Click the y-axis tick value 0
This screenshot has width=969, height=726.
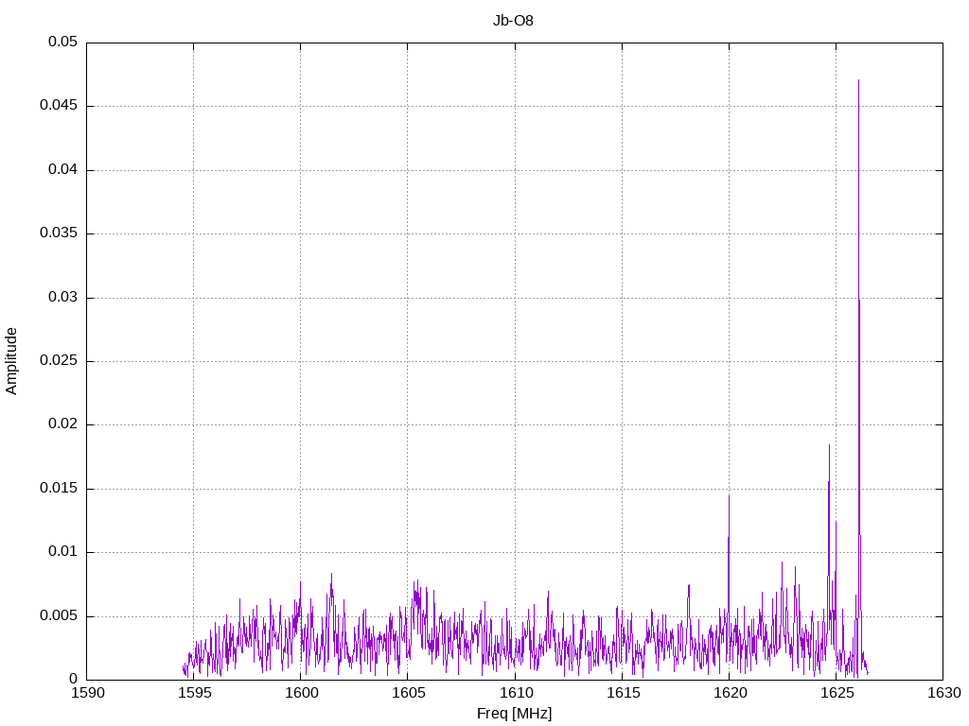point(74,679)
